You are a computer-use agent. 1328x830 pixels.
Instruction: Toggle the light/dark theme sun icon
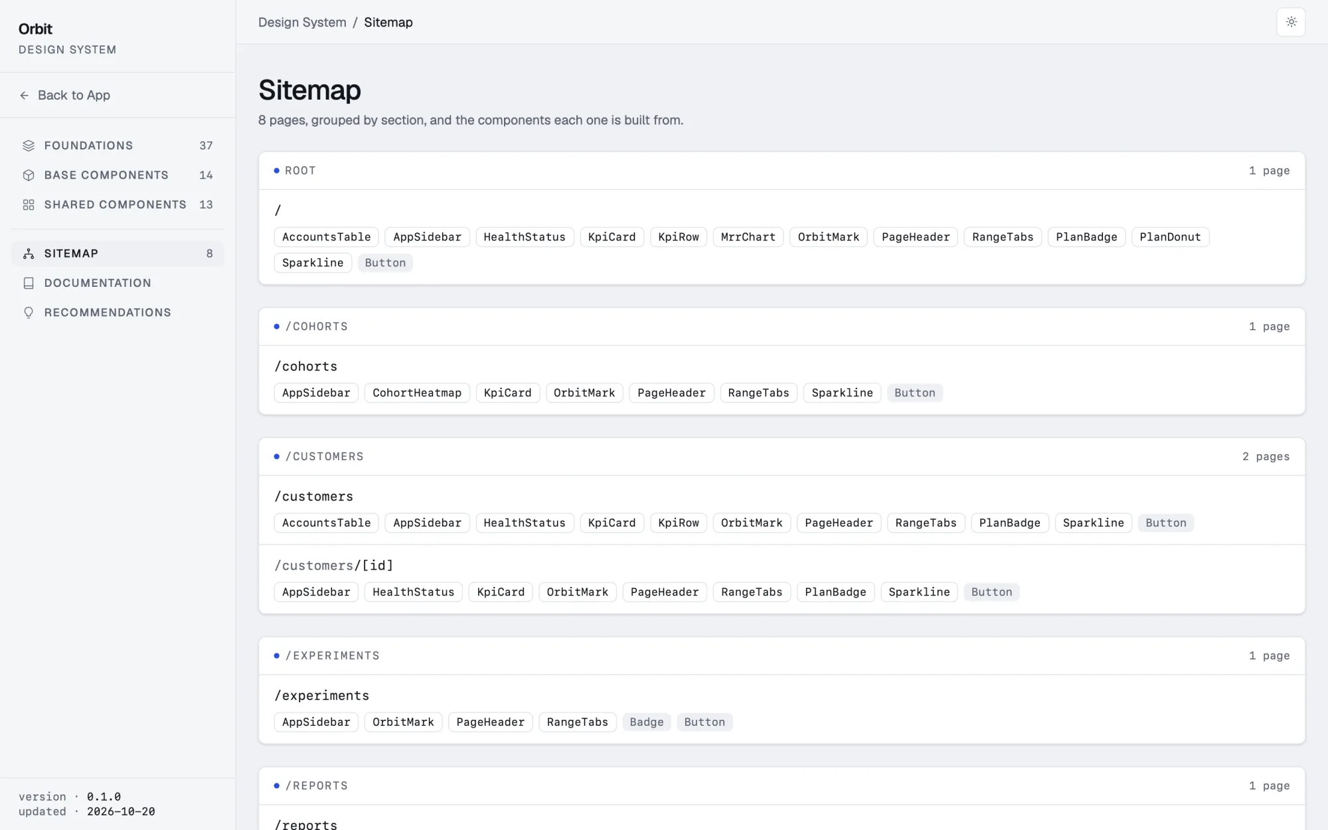(x=1291, y=22)
